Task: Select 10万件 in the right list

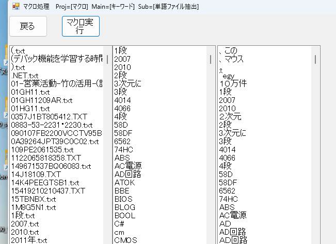Action: tap(233, 83)
